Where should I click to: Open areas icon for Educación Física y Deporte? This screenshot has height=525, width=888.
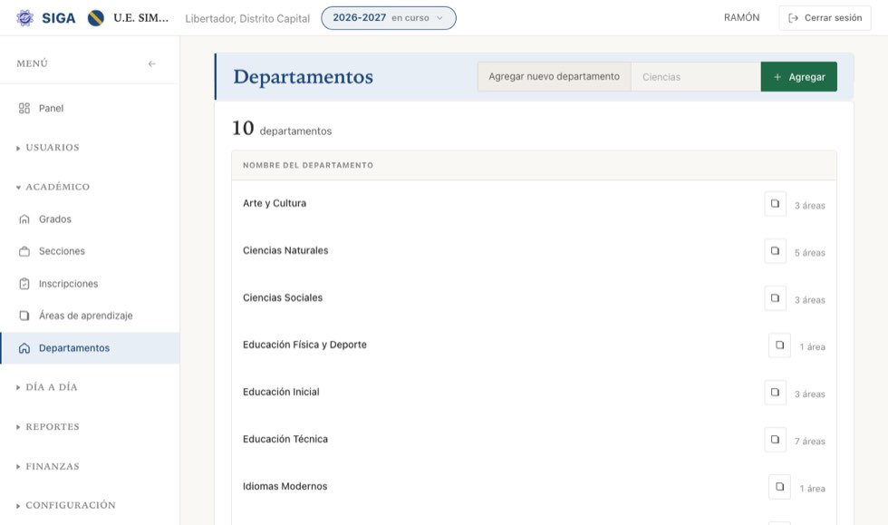click(780, 345)
